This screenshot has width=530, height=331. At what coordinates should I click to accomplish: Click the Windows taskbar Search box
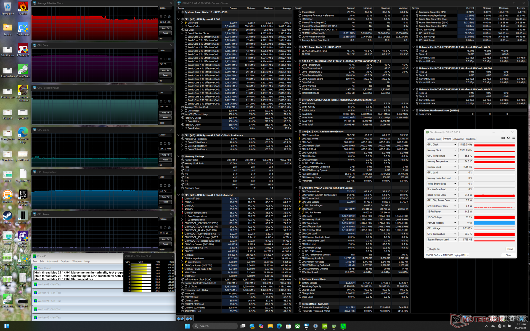(x=215, y=326)
